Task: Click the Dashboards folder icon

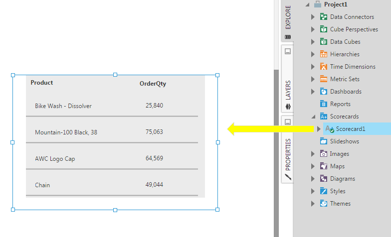Action: [323, 92]
